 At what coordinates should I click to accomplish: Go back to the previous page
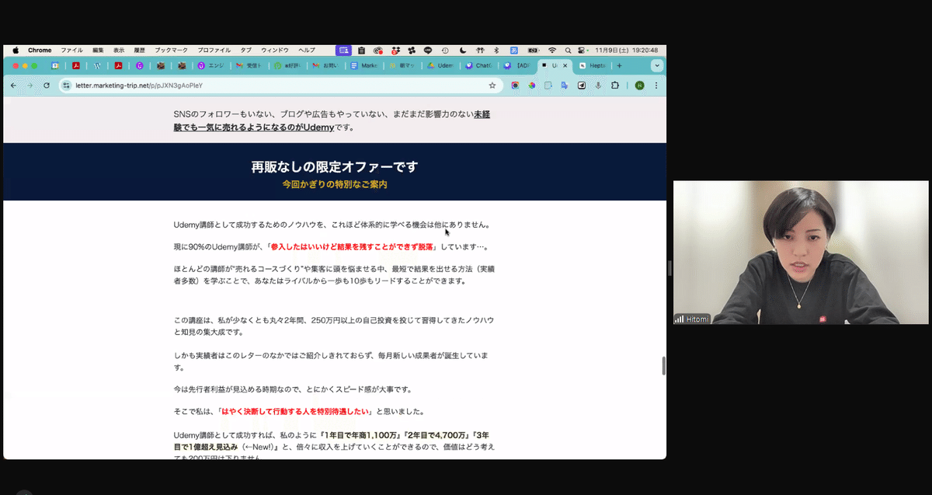(12, 85)
